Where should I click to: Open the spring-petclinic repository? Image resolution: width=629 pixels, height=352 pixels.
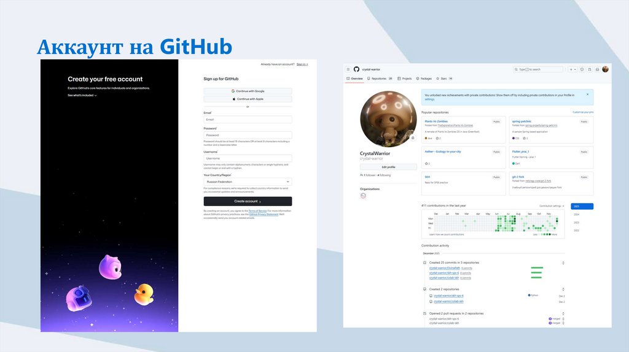pos(522,121)
